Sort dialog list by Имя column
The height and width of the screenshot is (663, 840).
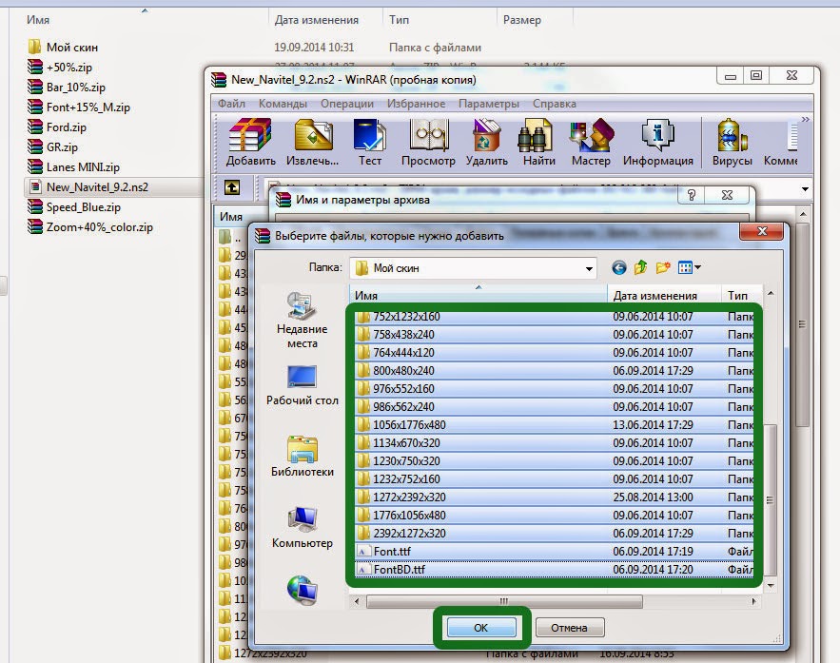(x=478, y=295)
